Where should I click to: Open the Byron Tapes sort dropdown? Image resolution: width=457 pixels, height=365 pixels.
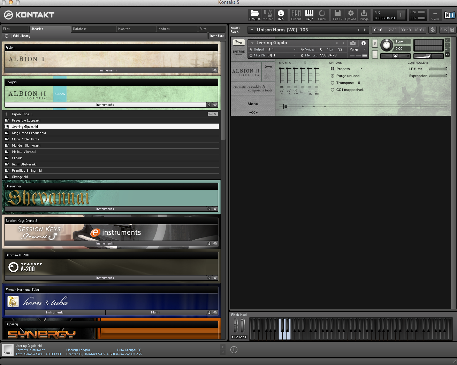[x=210, y=114]
